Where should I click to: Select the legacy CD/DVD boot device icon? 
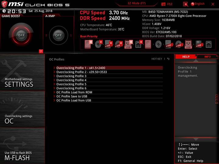coord(158,44)
